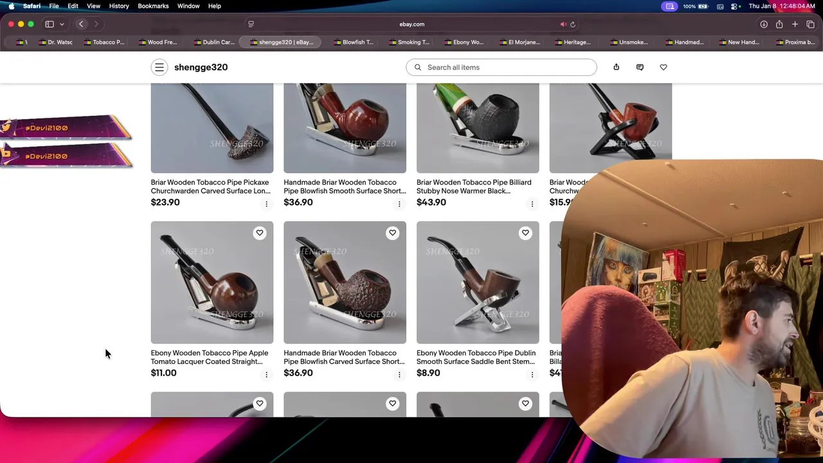Open Safari's File menu
Image resolution: width=823 pixels, height=463 pixels.
click(54, 6)
